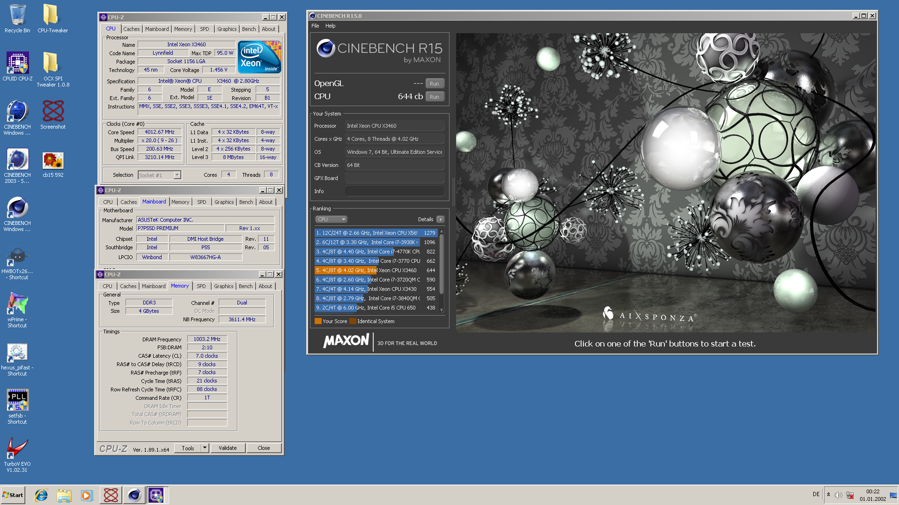Viewport: 899px width, 505px height.
Task: Open Windows Media Player from the taskbar
Action: click(x=87, y=495)
